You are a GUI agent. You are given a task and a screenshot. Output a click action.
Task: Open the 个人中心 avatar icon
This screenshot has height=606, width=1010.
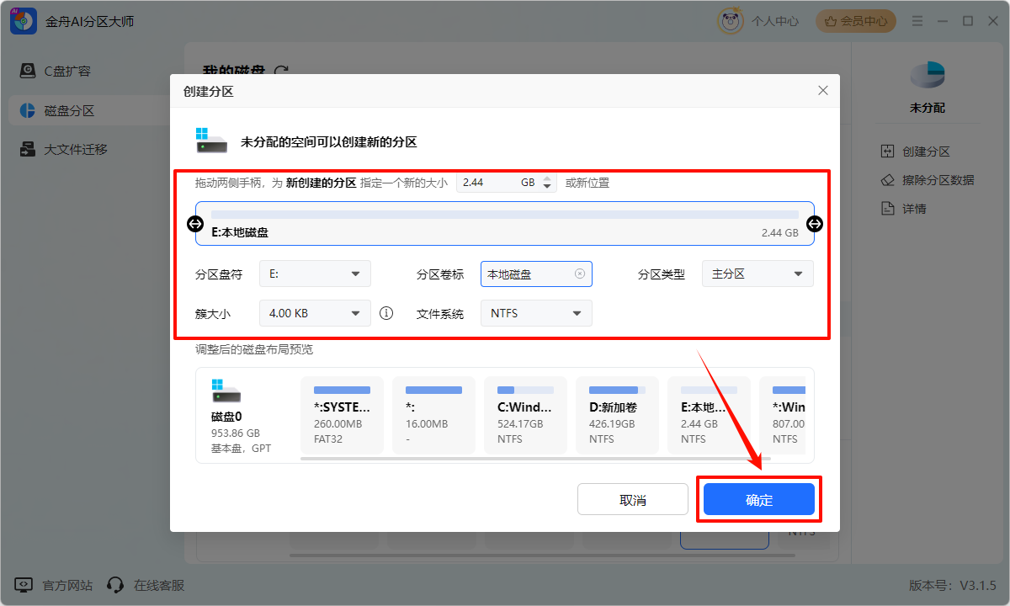(x=730, y=21)
